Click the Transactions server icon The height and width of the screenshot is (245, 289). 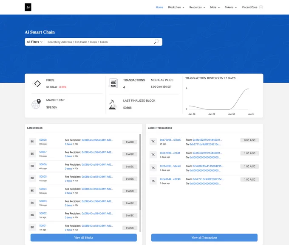click(113, 83)
